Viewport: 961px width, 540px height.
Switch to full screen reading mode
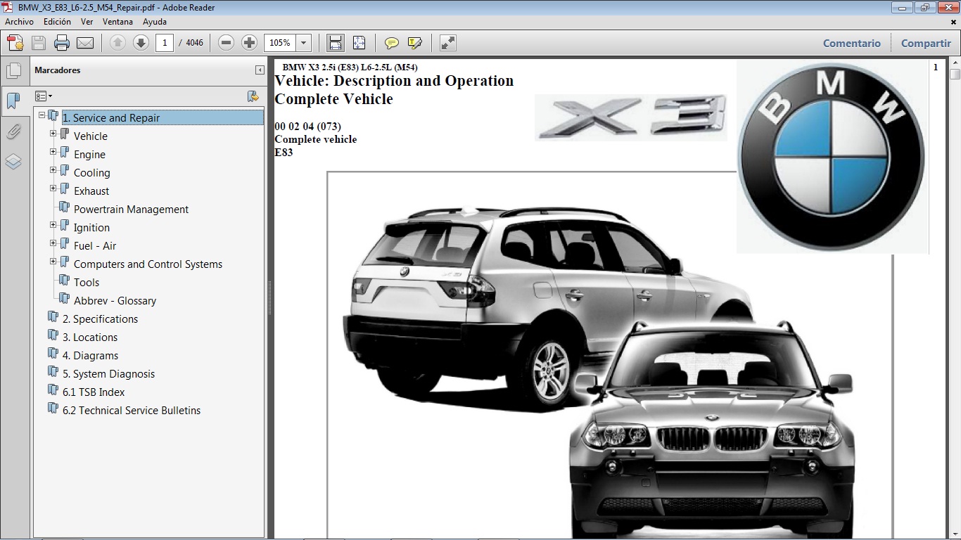447,42
